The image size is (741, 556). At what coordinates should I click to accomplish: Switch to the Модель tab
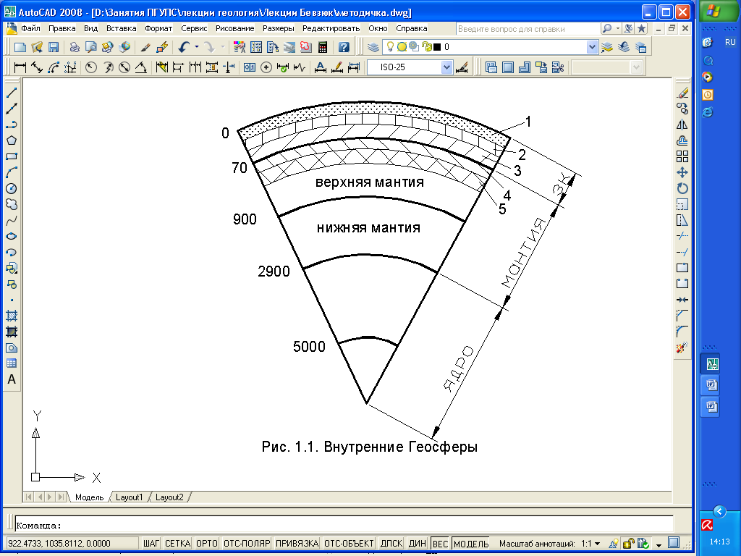89,497
